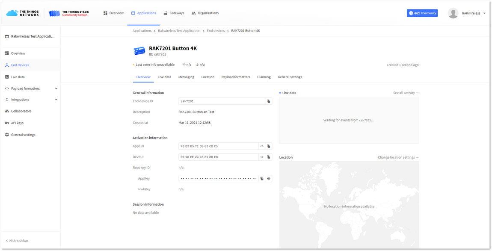
Task: Click the Applications breadcrumb link
Action: click(x=142, y=31)
